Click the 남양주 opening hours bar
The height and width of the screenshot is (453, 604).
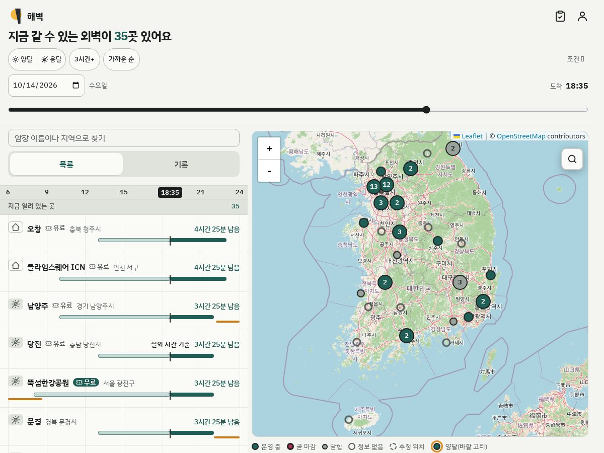coord(136,317)
